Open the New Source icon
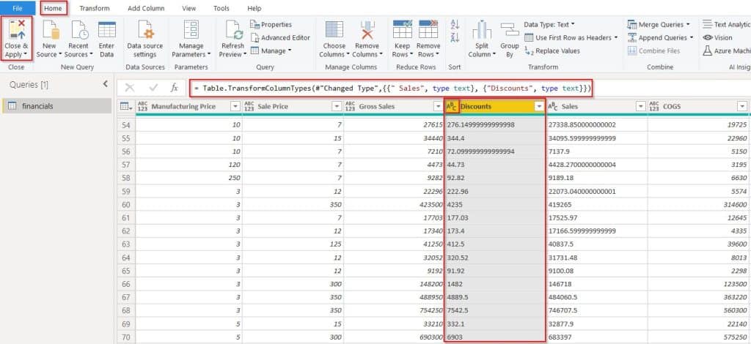The width and height of the screenshot is (751, 344). point(51,29)
